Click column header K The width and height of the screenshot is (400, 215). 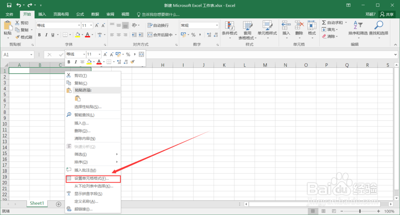point(224,65)
